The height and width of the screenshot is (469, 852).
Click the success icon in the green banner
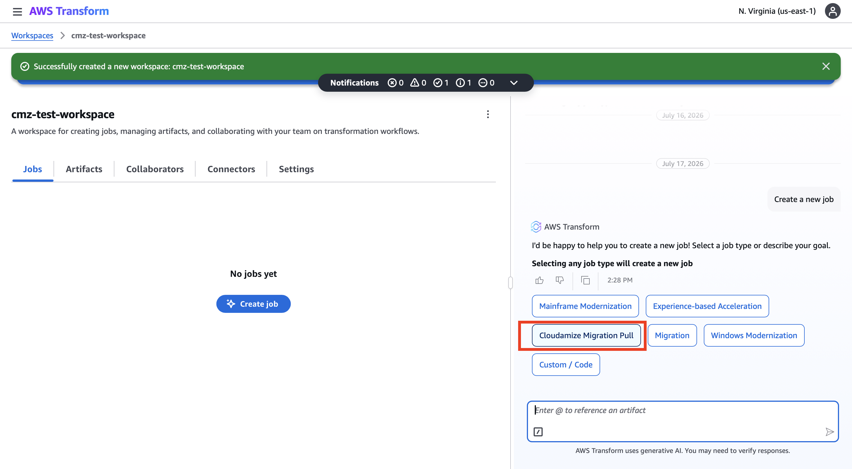[25, 66]
